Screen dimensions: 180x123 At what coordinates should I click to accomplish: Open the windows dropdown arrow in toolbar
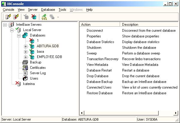point(58,17)
